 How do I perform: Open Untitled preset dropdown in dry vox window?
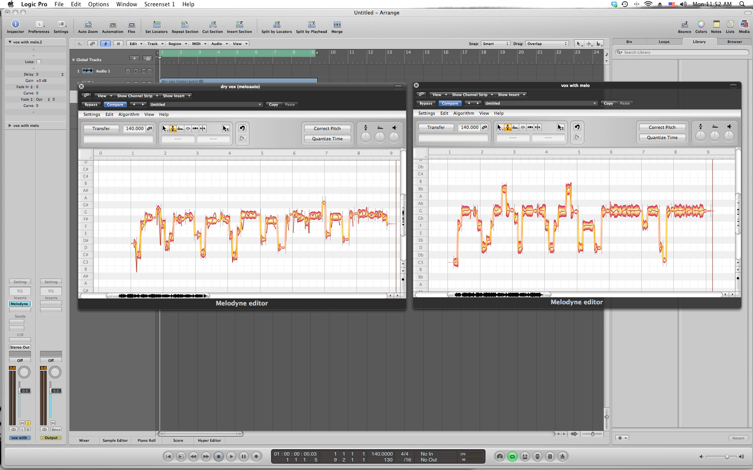pyautogui.click(x=206, y=105)
